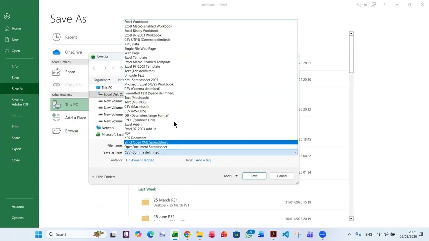Click the dialog back navigation arrow
429x241 pixels.
click(x=95, y=68)
